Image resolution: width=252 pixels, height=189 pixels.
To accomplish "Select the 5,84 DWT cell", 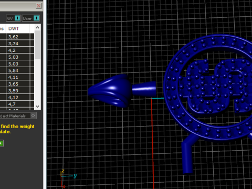I will [18, 70].
